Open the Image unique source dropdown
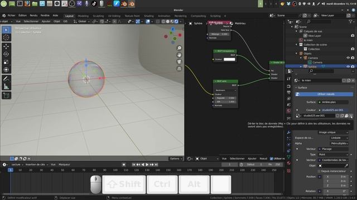Viewport: 357px width, 200px height. 333,132
